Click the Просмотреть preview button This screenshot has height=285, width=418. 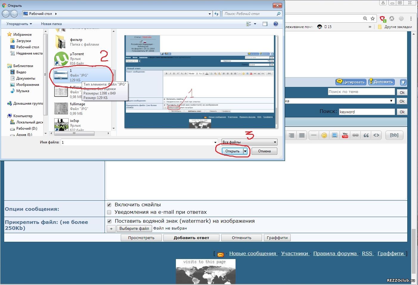tap(141, 238)
